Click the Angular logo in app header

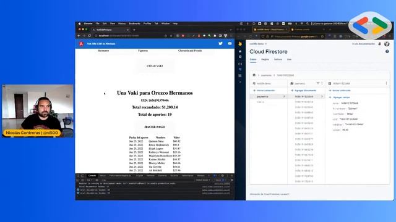(x=81, y=44)
